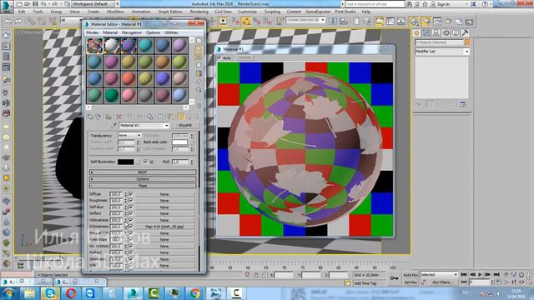Screen dimensions: 534x300
Task: Click Get Material icon in Material Editor
Action: (90, 117)
